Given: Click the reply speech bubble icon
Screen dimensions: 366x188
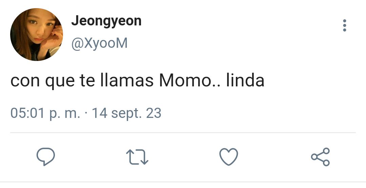Looking at the screenshot, I should point(46,157).
